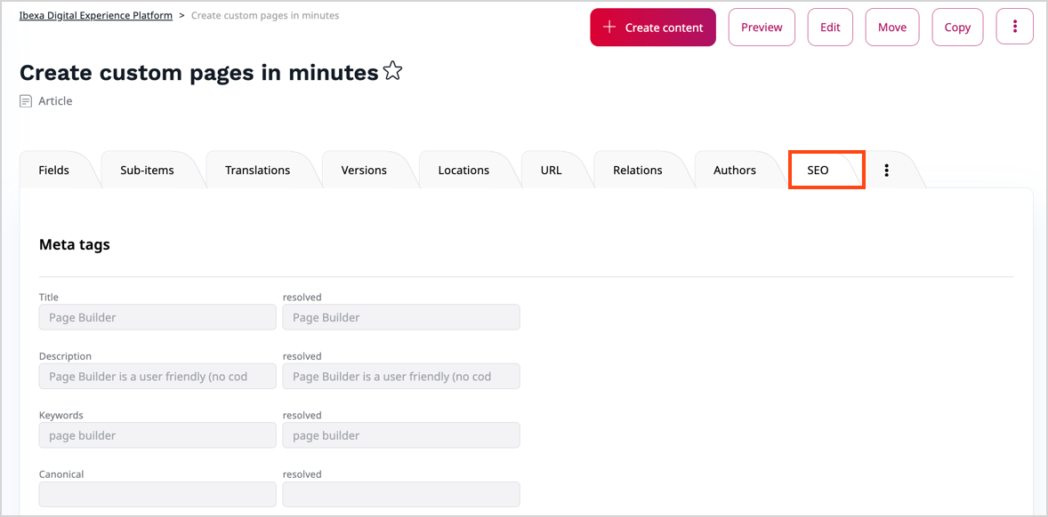This screenshot has height=517, width=1048.
Task: Open the Authors tab
Action: [x=734, y=169]
